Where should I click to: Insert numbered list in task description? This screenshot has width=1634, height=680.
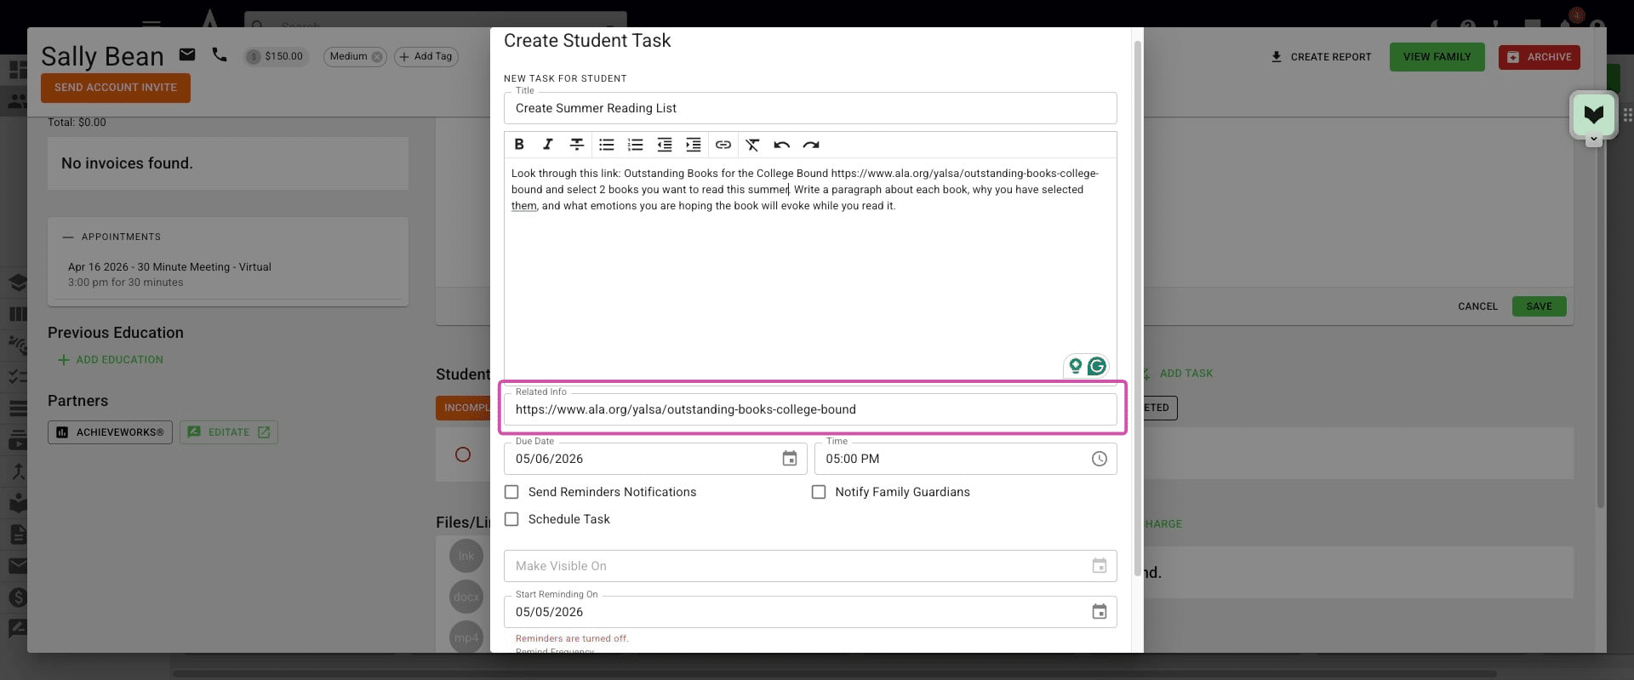click(x=635, y=145)
